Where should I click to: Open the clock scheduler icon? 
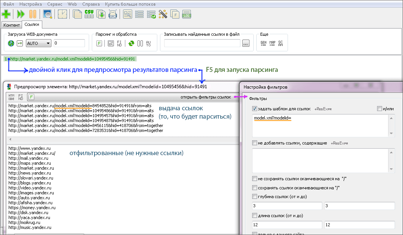(x=62, y=14)
